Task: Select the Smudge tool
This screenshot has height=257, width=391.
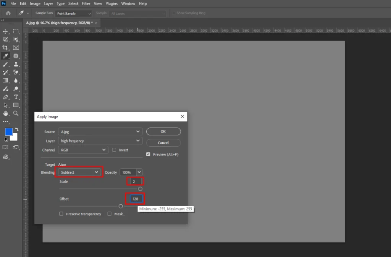Action: point(5,89)
